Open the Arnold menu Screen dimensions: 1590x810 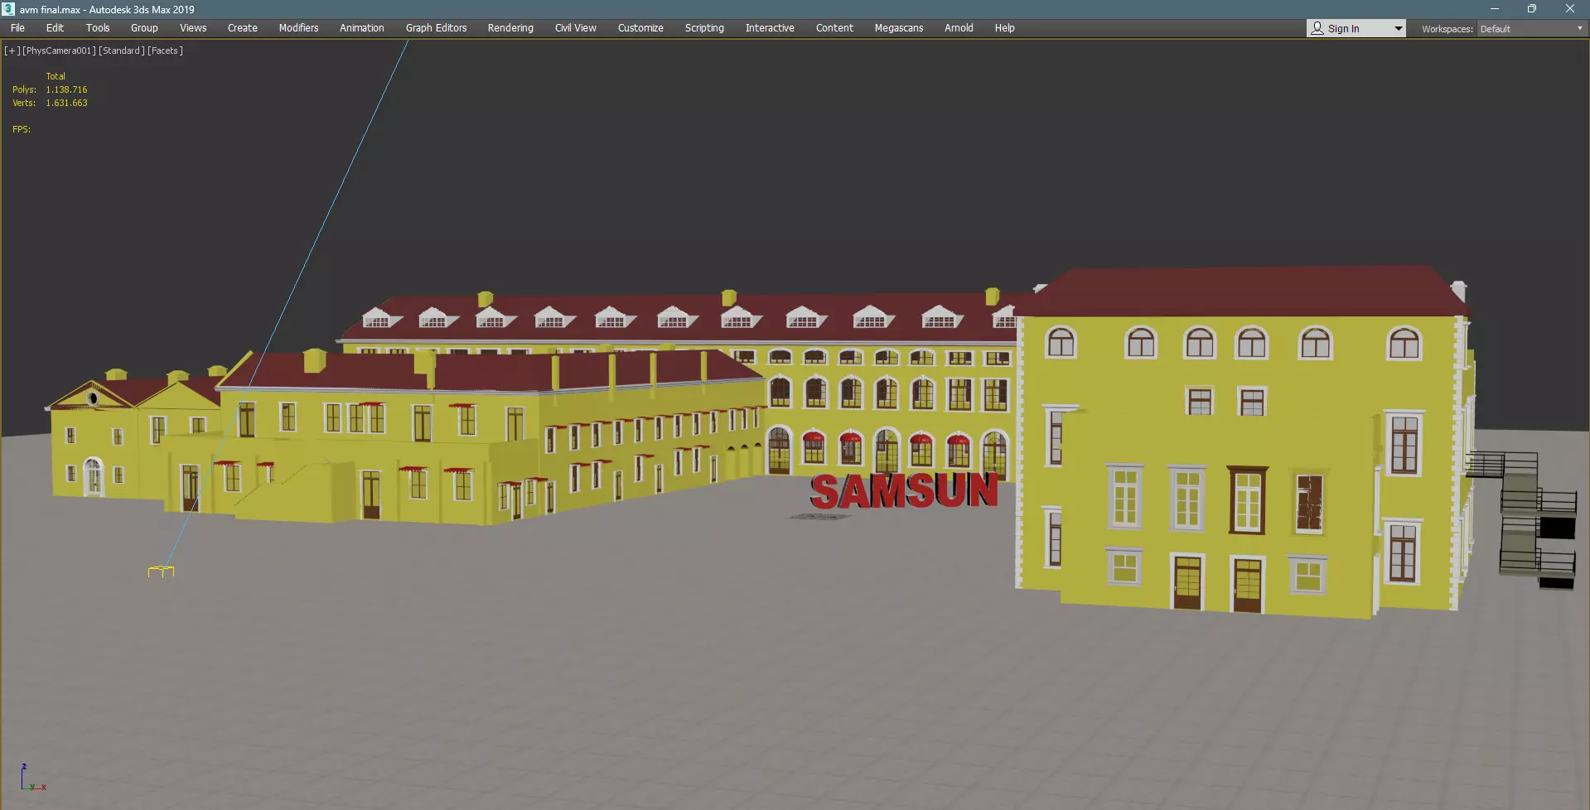(959, 28)
